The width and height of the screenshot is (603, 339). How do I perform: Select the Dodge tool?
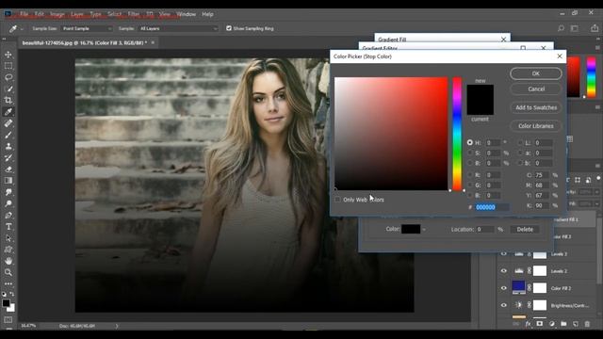pyautogui.click(x=8, y=203)
